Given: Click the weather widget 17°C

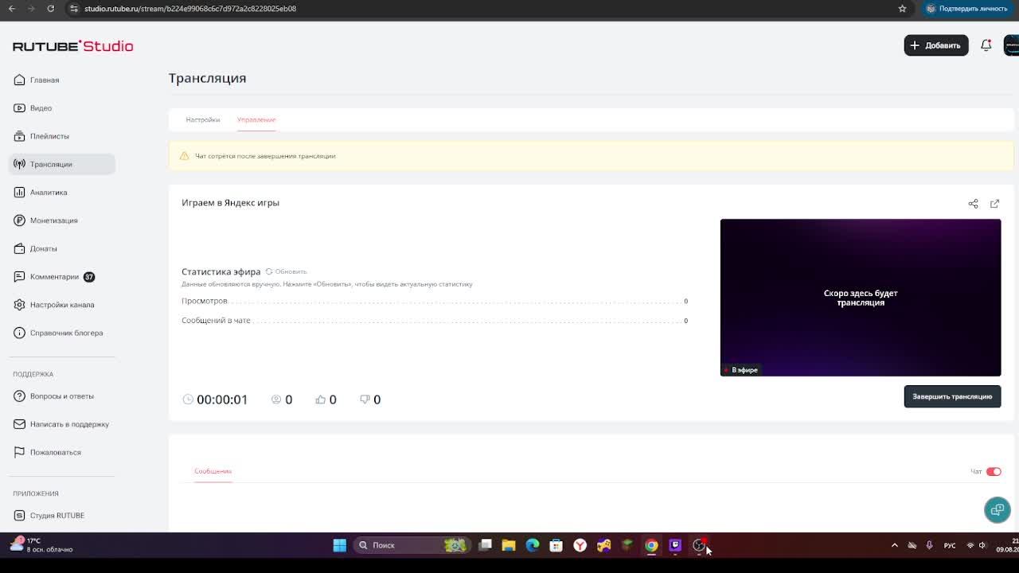Looking at the screenshot, I should tap(41, 545).
